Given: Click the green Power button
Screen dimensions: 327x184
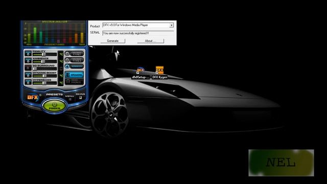Looking at the screenshot, I should point(54,106).
